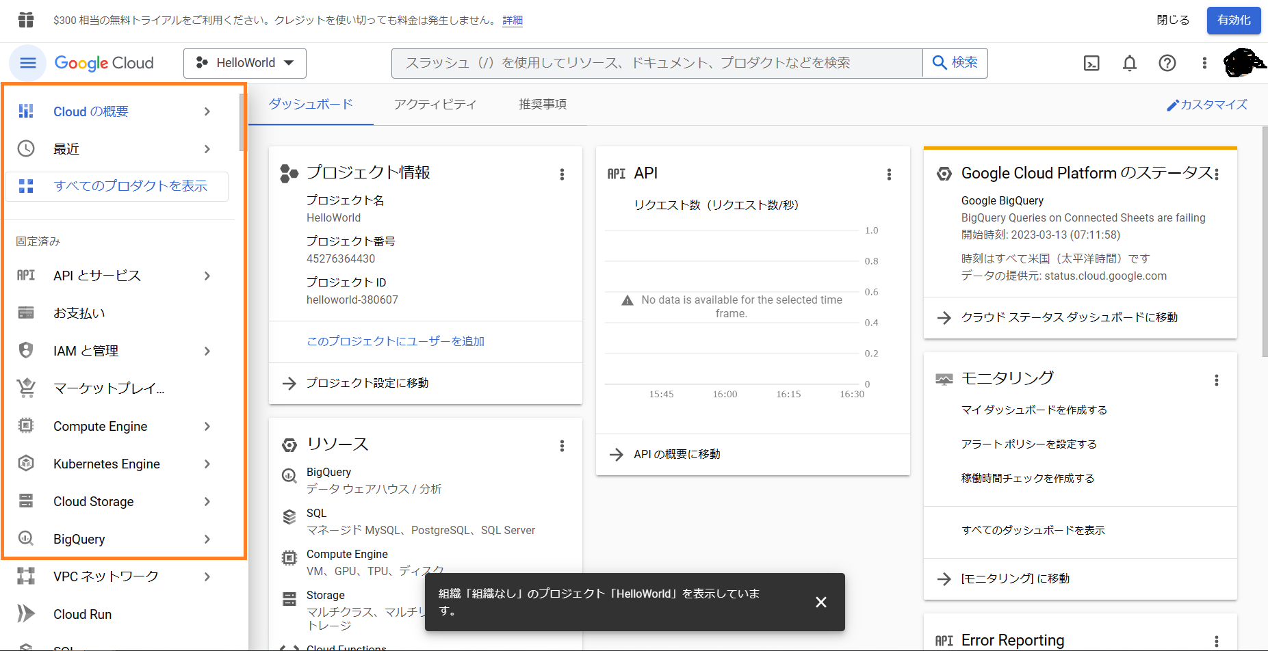Click the user account avatar

click(x=1243, y=63)
